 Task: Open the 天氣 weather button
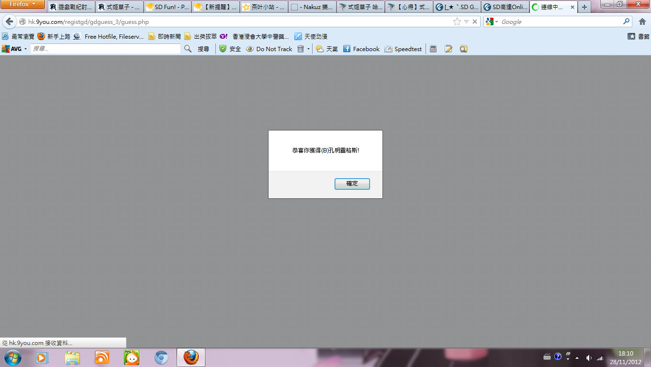[327, 49]
